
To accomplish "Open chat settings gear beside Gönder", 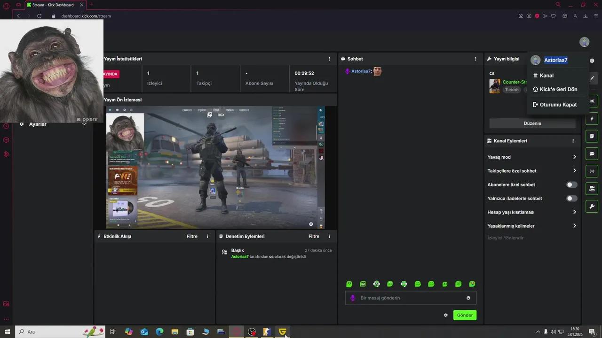I will point(446,315).
